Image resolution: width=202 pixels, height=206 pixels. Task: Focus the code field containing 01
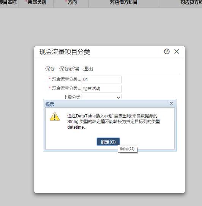point(101,80)
